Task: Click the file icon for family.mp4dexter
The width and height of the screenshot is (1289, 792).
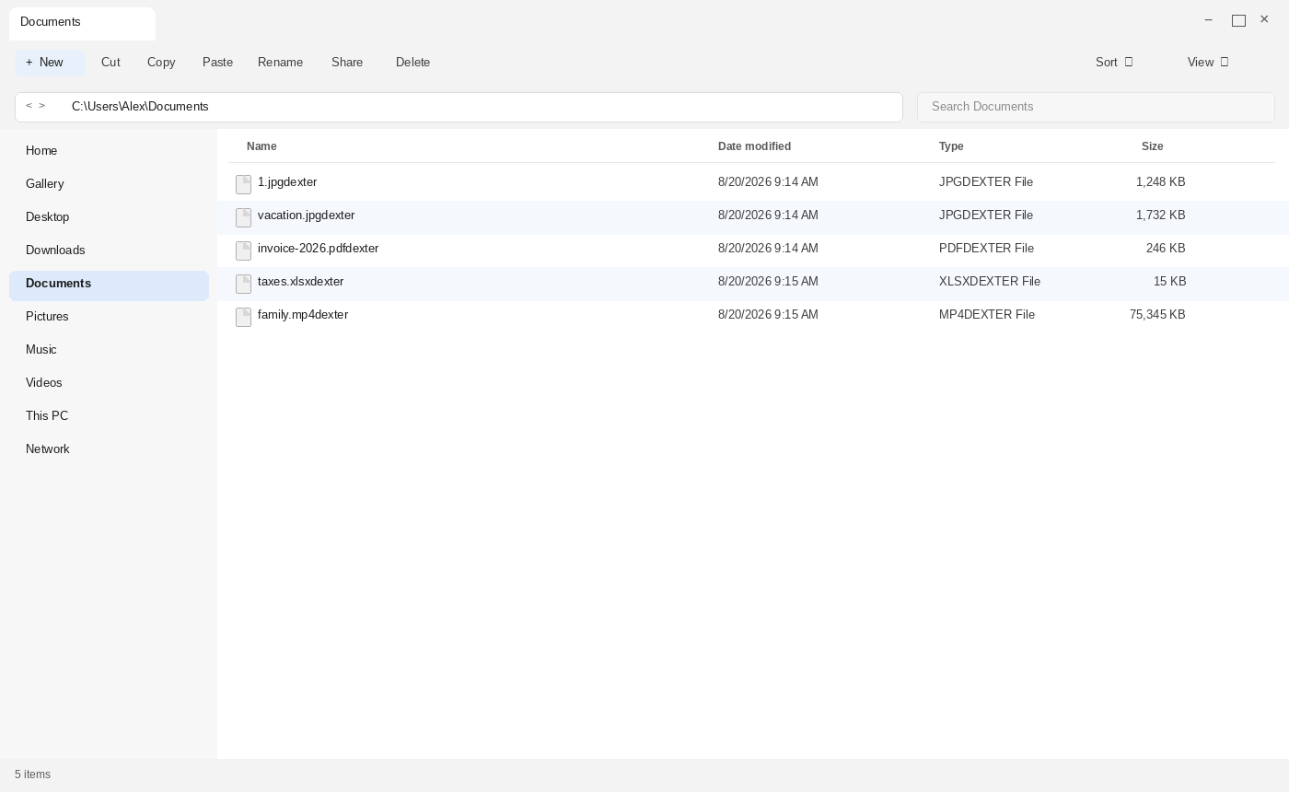Action: pyautogui.click(x=244, y=317)
